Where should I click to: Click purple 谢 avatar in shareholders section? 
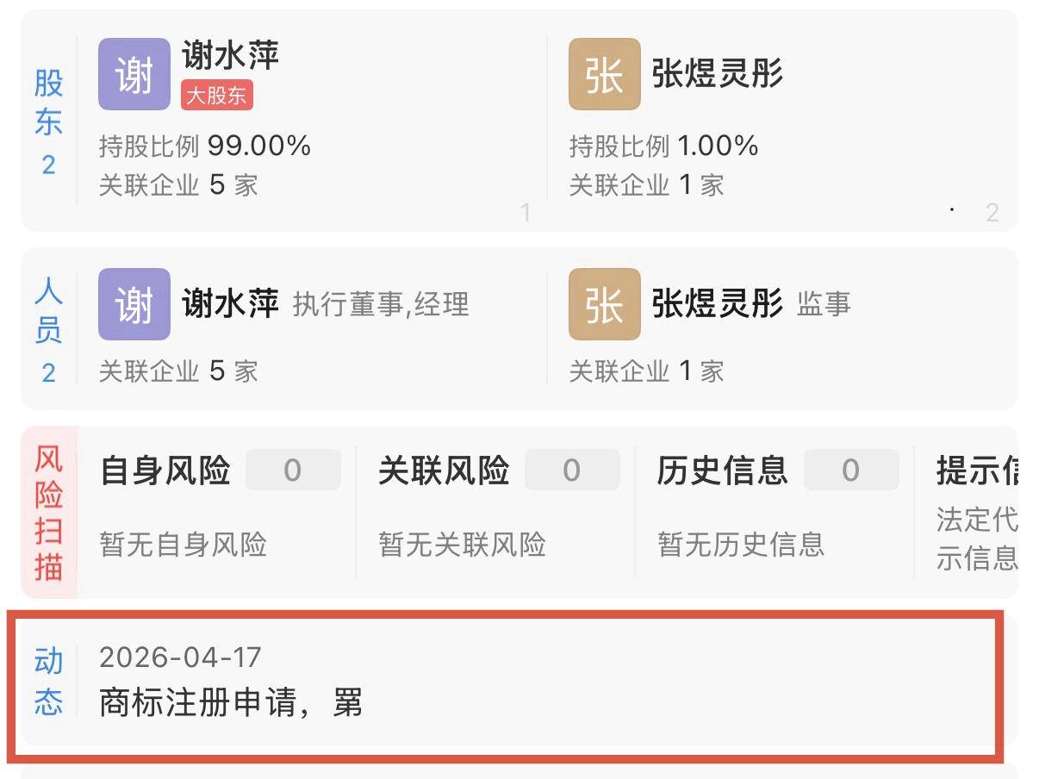(134, 74)
